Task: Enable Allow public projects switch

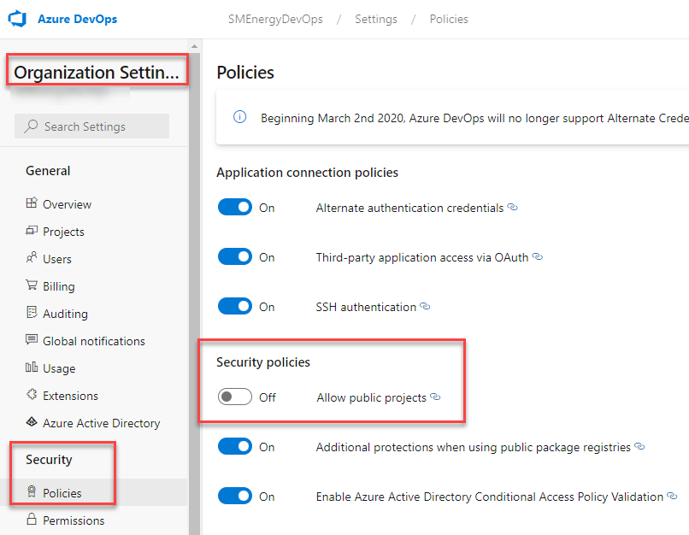Action: (x=235, y=397)
